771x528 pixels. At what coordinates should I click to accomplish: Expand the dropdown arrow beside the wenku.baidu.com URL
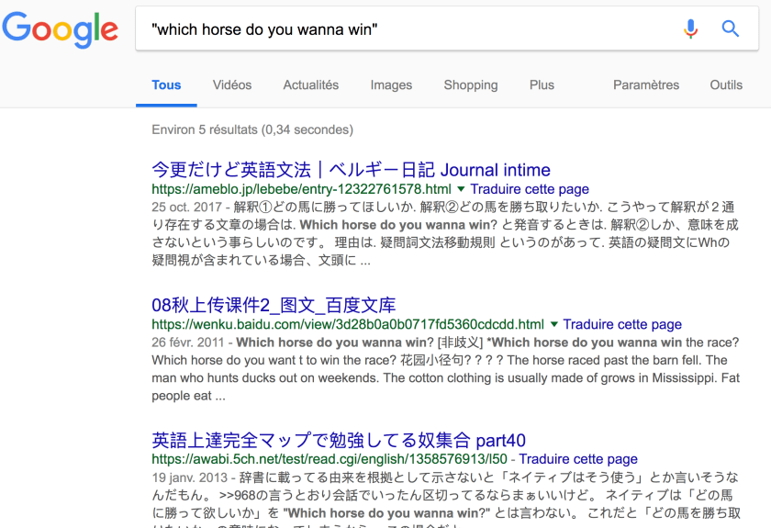554,324
